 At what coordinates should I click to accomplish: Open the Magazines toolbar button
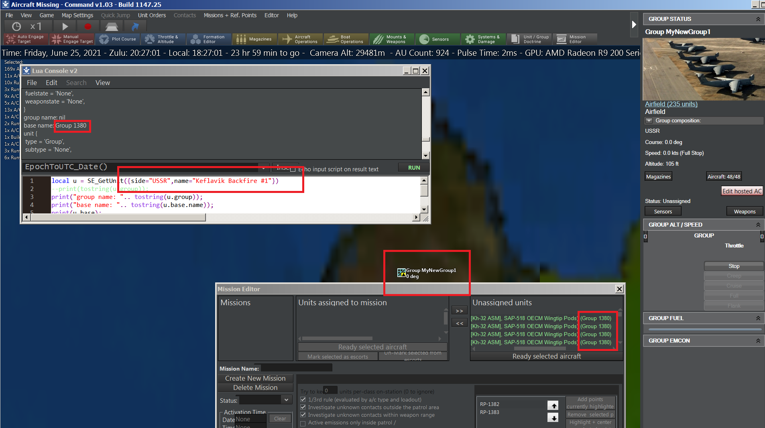click(x=255, y=39)
